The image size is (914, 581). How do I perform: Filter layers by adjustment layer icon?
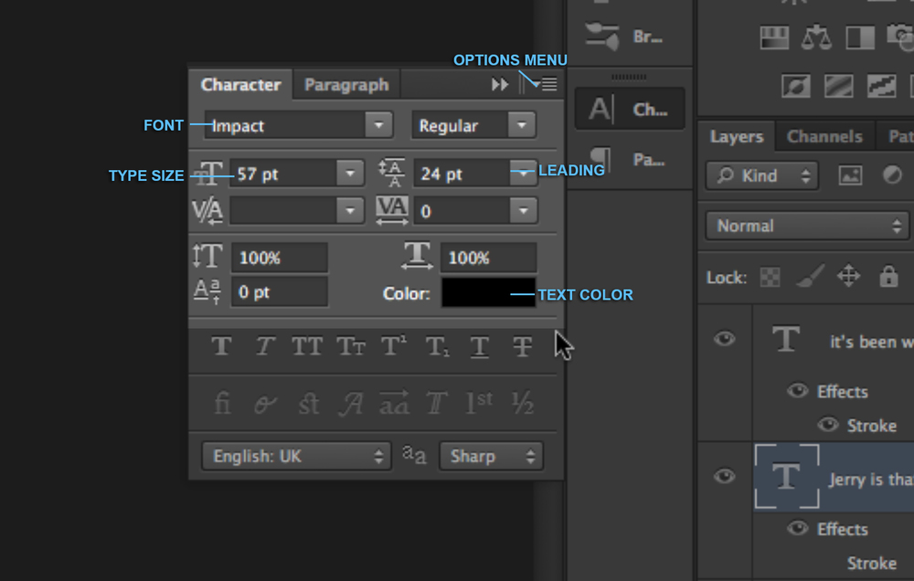click(x=892, y=174)
